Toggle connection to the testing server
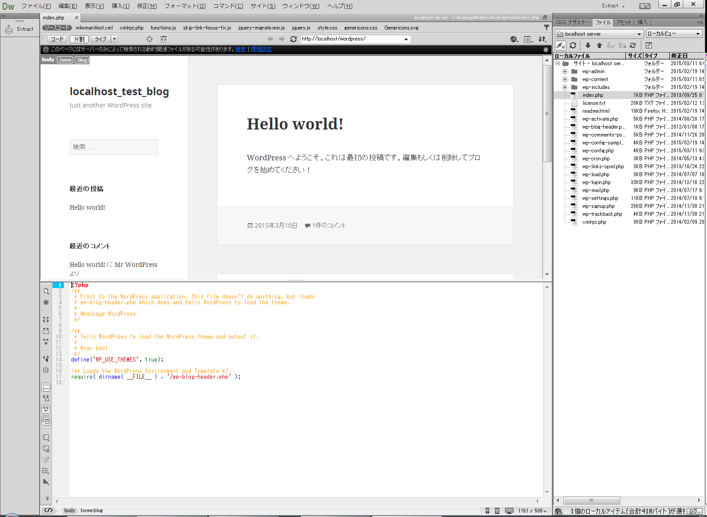707x517 pixels. [560, 45]
